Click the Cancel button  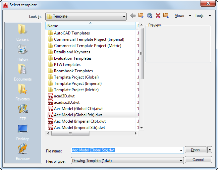tap(198, 160)
